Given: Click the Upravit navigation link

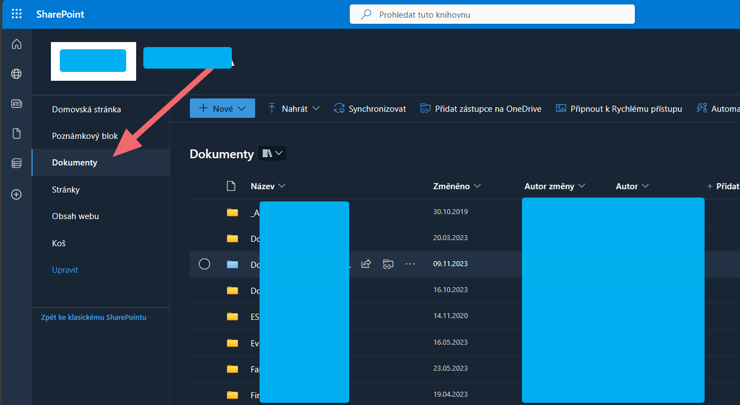Looking at the screenshot, I should (65, 270).
